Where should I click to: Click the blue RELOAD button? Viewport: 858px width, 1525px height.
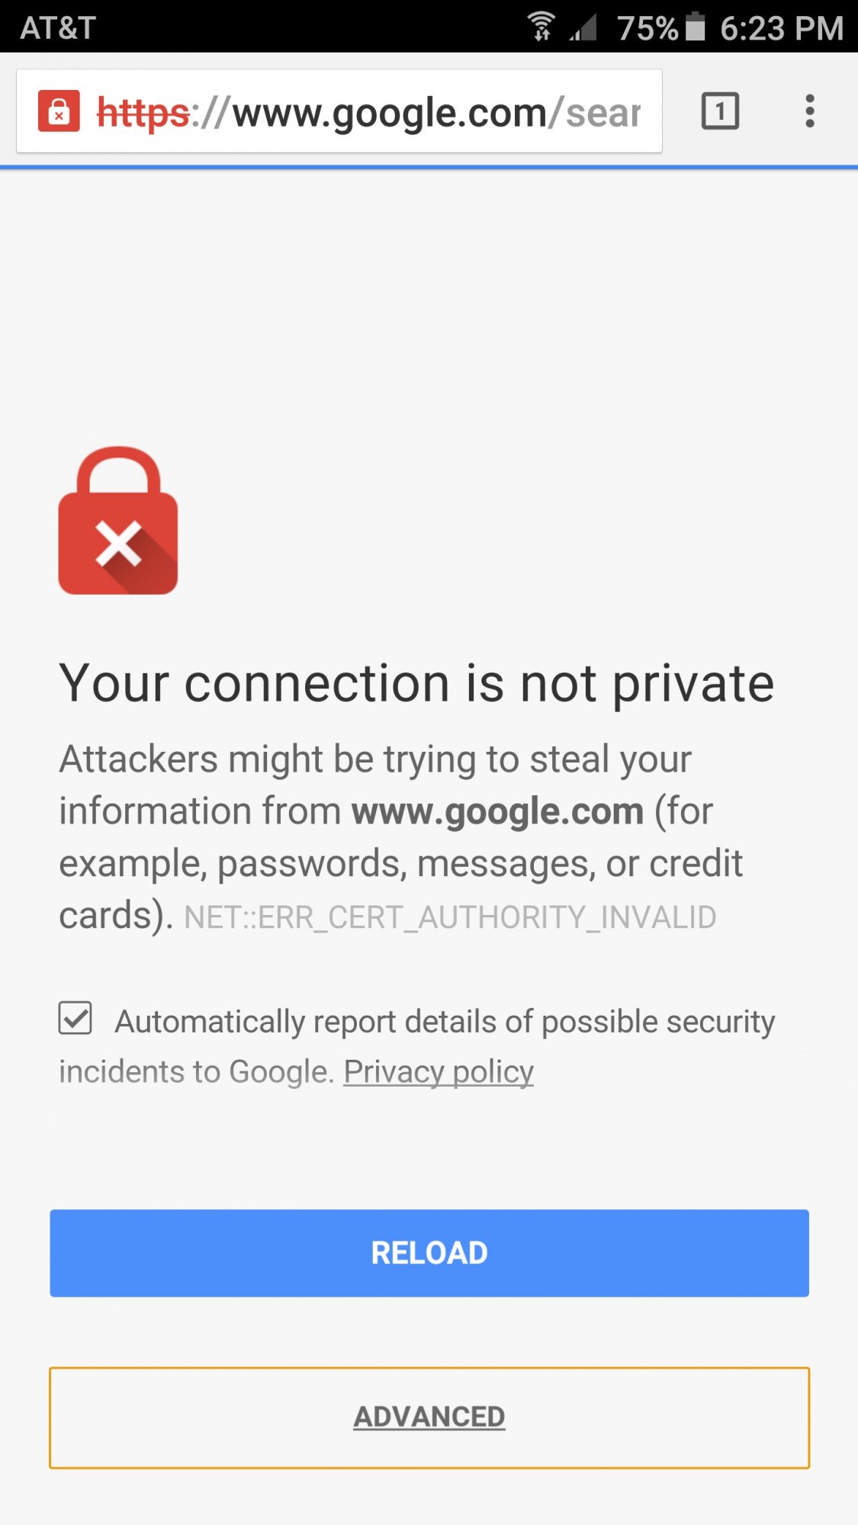pyautogui.click(x=429, y=1253)
